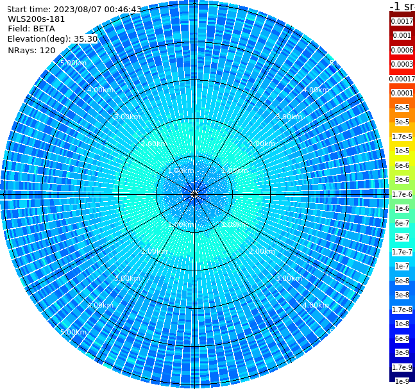Click the 3e-7 colorbar label

(x=402, y=237)
